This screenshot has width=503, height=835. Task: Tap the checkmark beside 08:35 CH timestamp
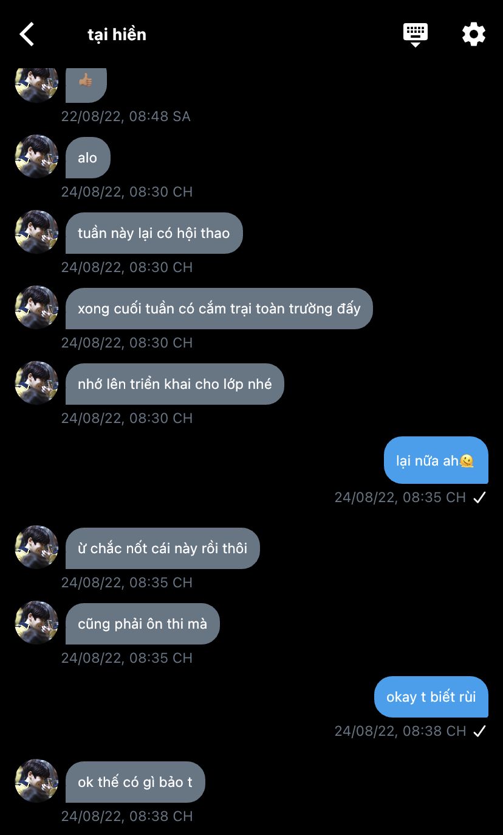click(480, 497)
